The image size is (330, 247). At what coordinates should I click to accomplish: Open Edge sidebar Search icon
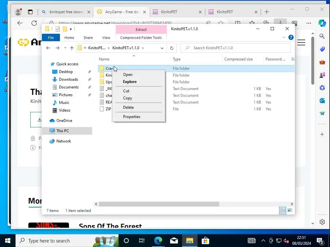point(322,36)
